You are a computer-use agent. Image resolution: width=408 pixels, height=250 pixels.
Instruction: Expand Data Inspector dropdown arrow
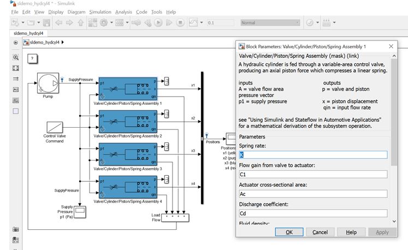click(x=201, y=22)
